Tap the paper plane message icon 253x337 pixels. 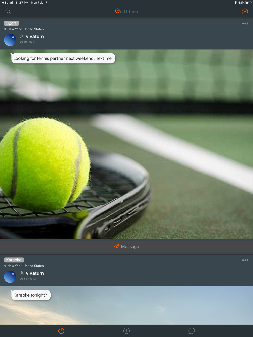coord(116,246)
